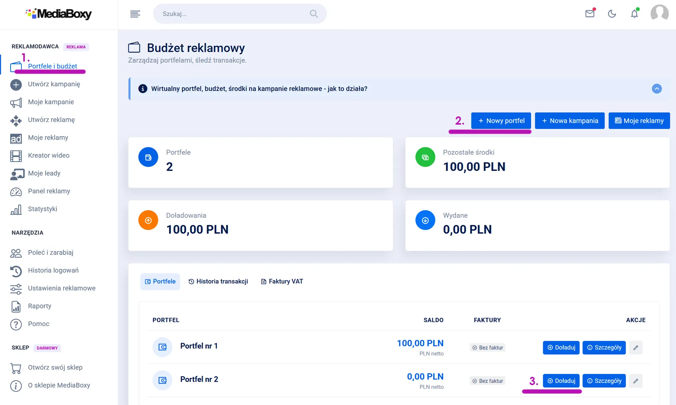Open Utwórz kampanię in sidebar
Screen dimensions: 676x405
click(54, 84)
